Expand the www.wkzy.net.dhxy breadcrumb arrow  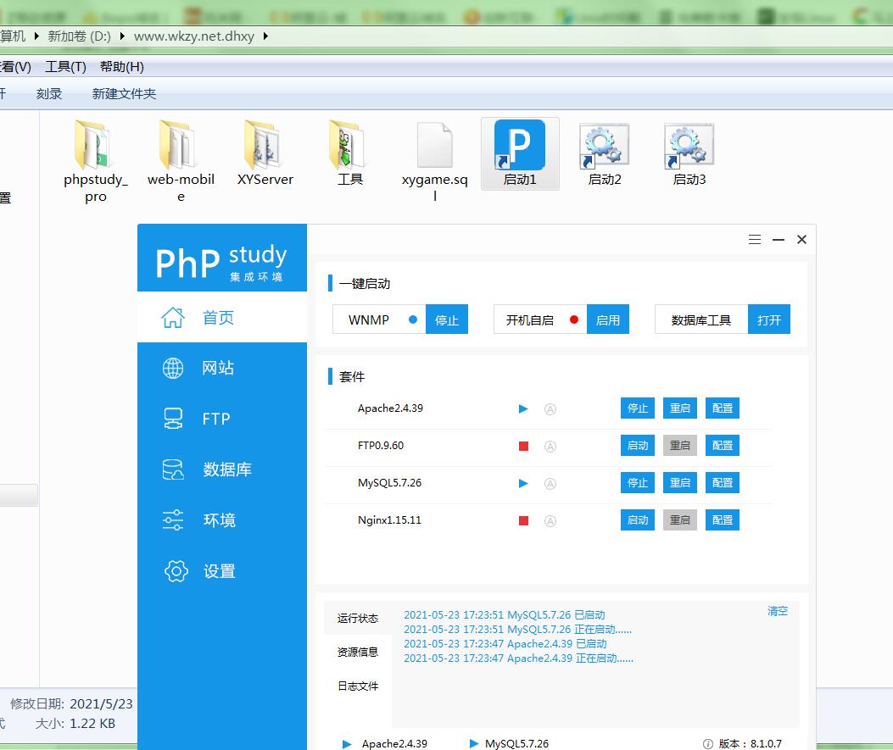click(x=265, y=36)
